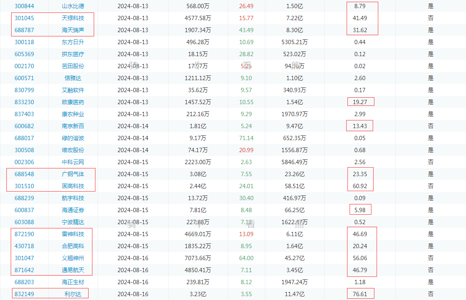Open stock code link 300844
The height and width of the screenshot is (300, 466).
[x=24, y=6]
